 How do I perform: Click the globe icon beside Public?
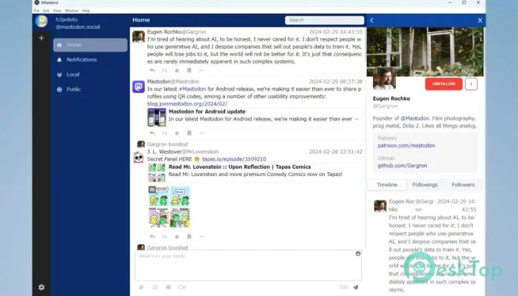59,90
